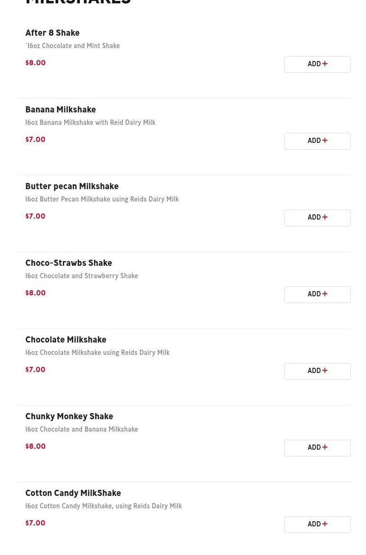366x555 pixels.
Task: Open the Chocolate Milkshake item title
Action: click(66, 340)
